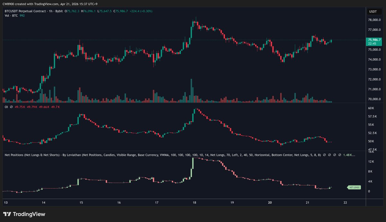Image resolution: width=386 pixels, height=222 pixels.
Task: Click the 12K label on Net Positions axis
Action: point(371,162)
